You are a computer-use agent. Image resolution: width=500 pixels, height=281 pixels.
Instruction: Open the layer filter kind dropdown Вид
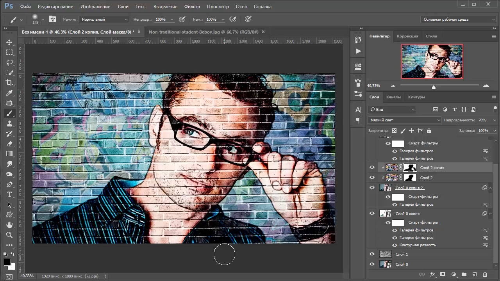click(392, 110)
